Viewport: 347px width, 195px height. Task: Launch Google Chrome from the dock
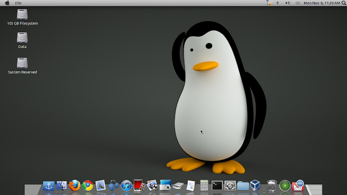click(87, 185)
